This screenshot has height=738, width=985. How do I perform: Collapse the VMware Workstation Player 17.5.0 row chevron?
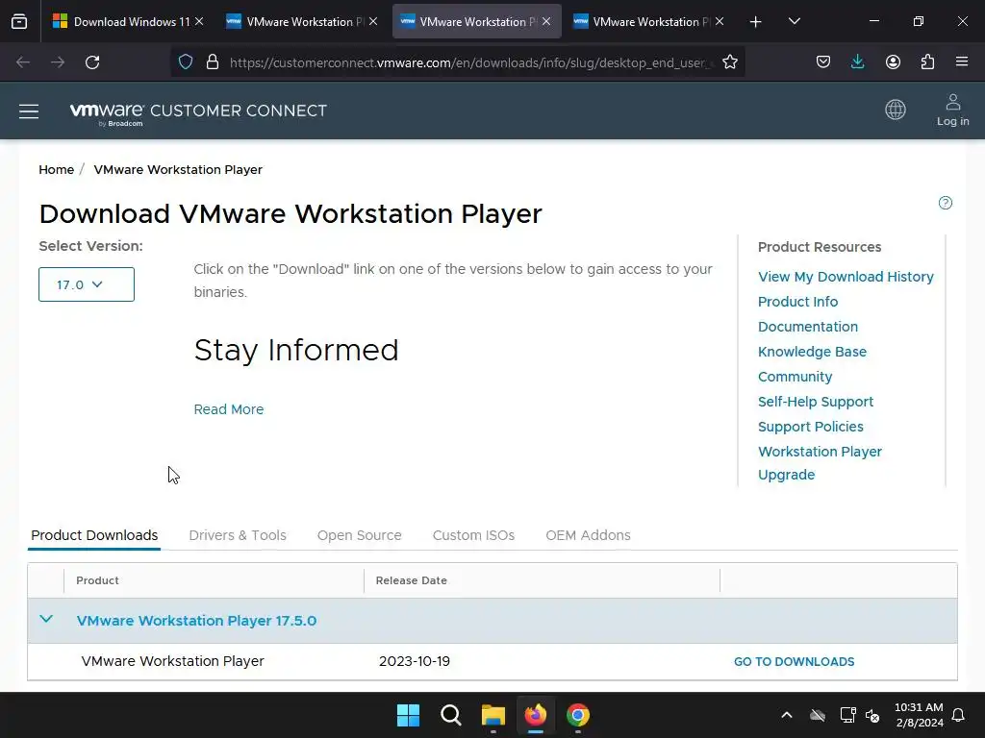pyautogui.click(x=46, y=619)
